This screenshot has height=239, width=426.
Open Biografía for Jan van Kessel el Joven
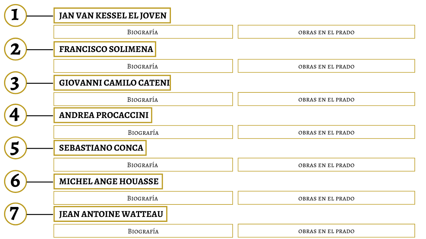[143, 32]
